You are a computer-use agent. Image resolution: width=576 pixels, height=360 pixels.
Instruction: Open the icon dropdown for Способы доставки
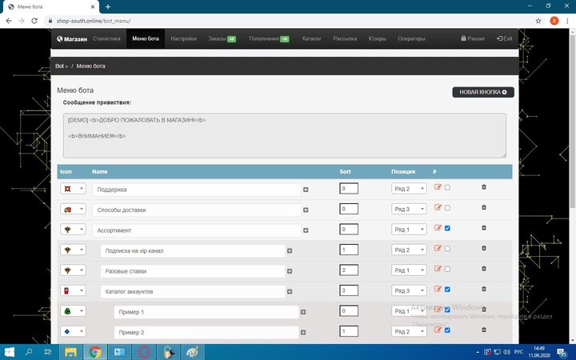73,210
